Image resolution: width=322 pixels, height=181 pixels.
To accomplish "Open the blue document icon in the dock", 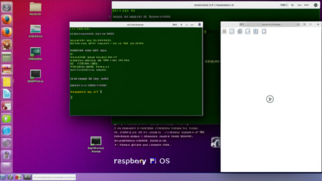I will [x=7, y=94].
